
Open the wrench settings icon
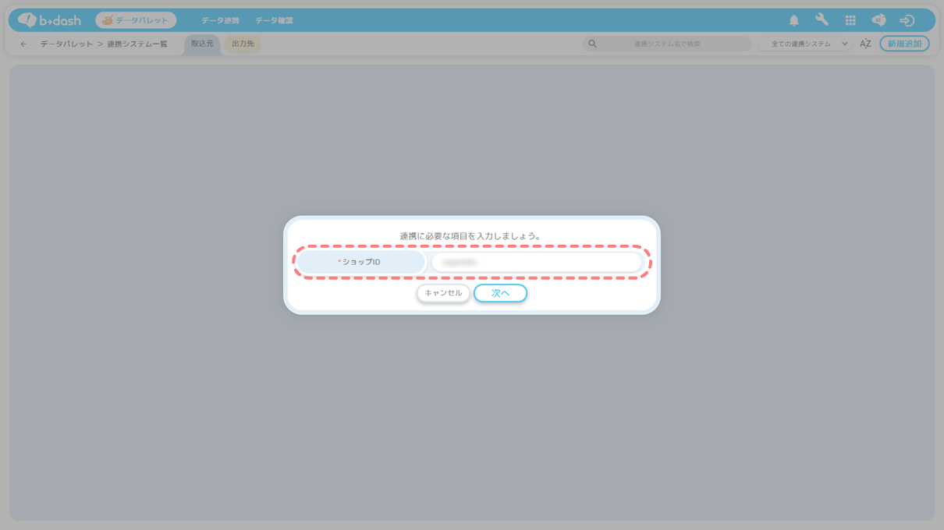(x=822, y=20)
